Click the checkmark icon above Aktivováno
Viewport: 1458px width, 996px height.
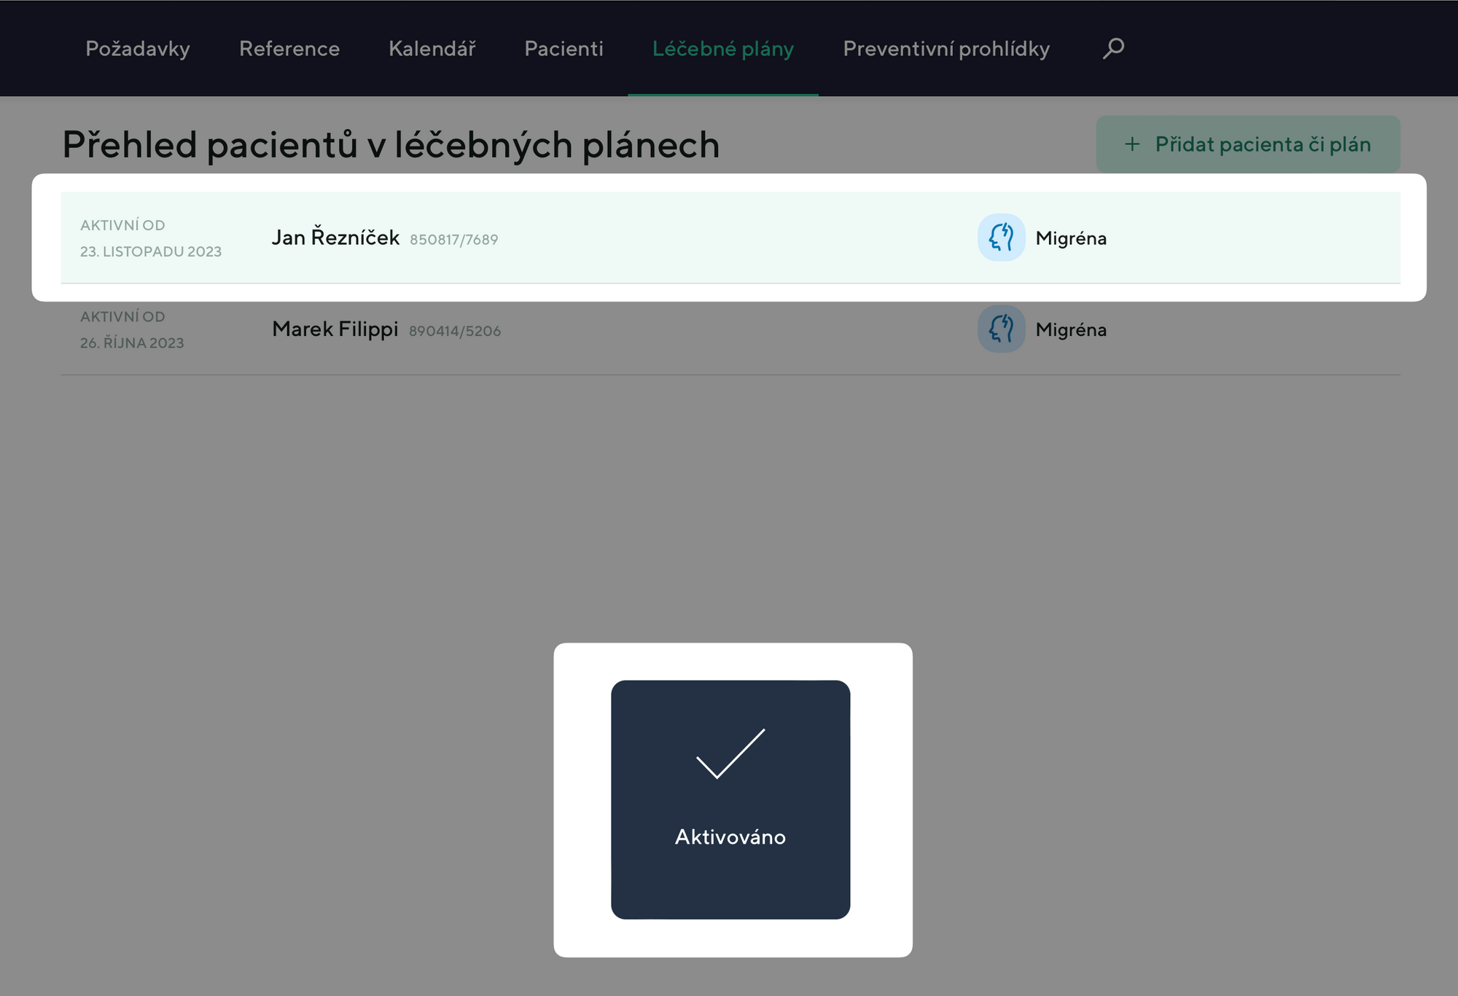(x=730, y=753)
